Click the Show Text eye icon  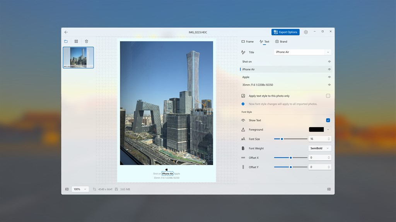[x=243, y=120]
